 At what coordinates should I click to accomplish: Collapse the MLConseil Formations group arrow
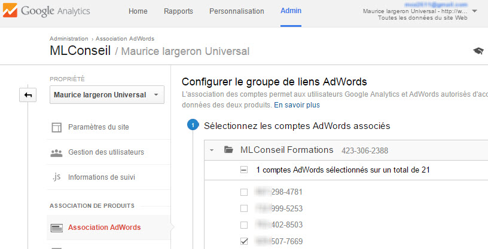212,150
